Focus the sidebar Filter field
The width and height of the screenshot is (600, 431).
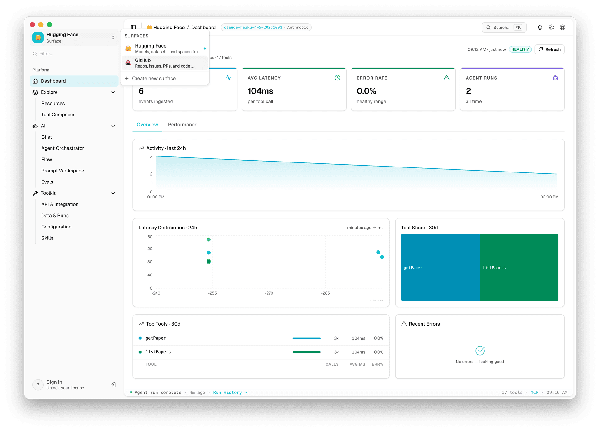click(x=74, y=54)
